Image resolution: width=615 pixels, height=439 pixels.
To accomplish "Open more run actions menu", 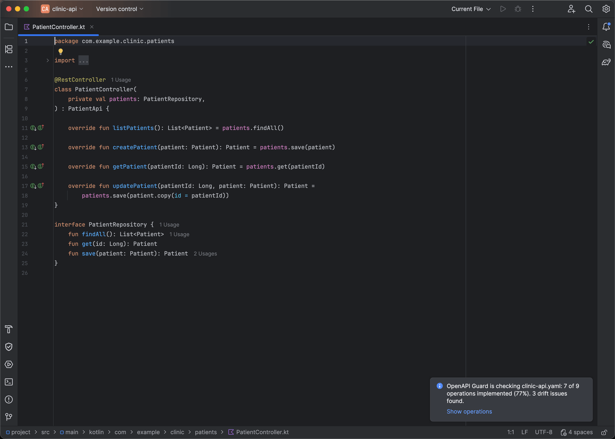I will click(533, 9).
